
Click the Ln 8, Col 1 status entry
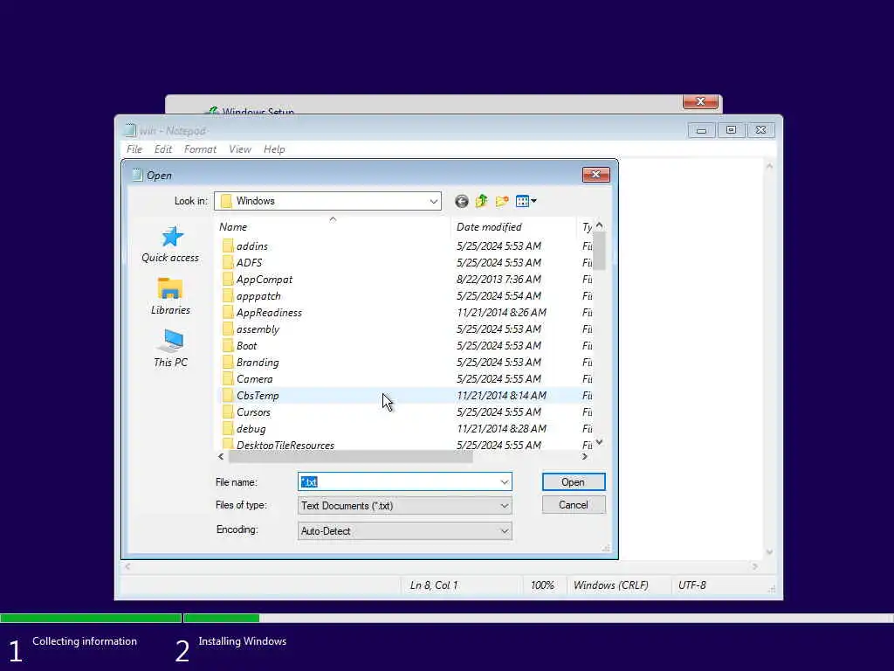(434, 585)
